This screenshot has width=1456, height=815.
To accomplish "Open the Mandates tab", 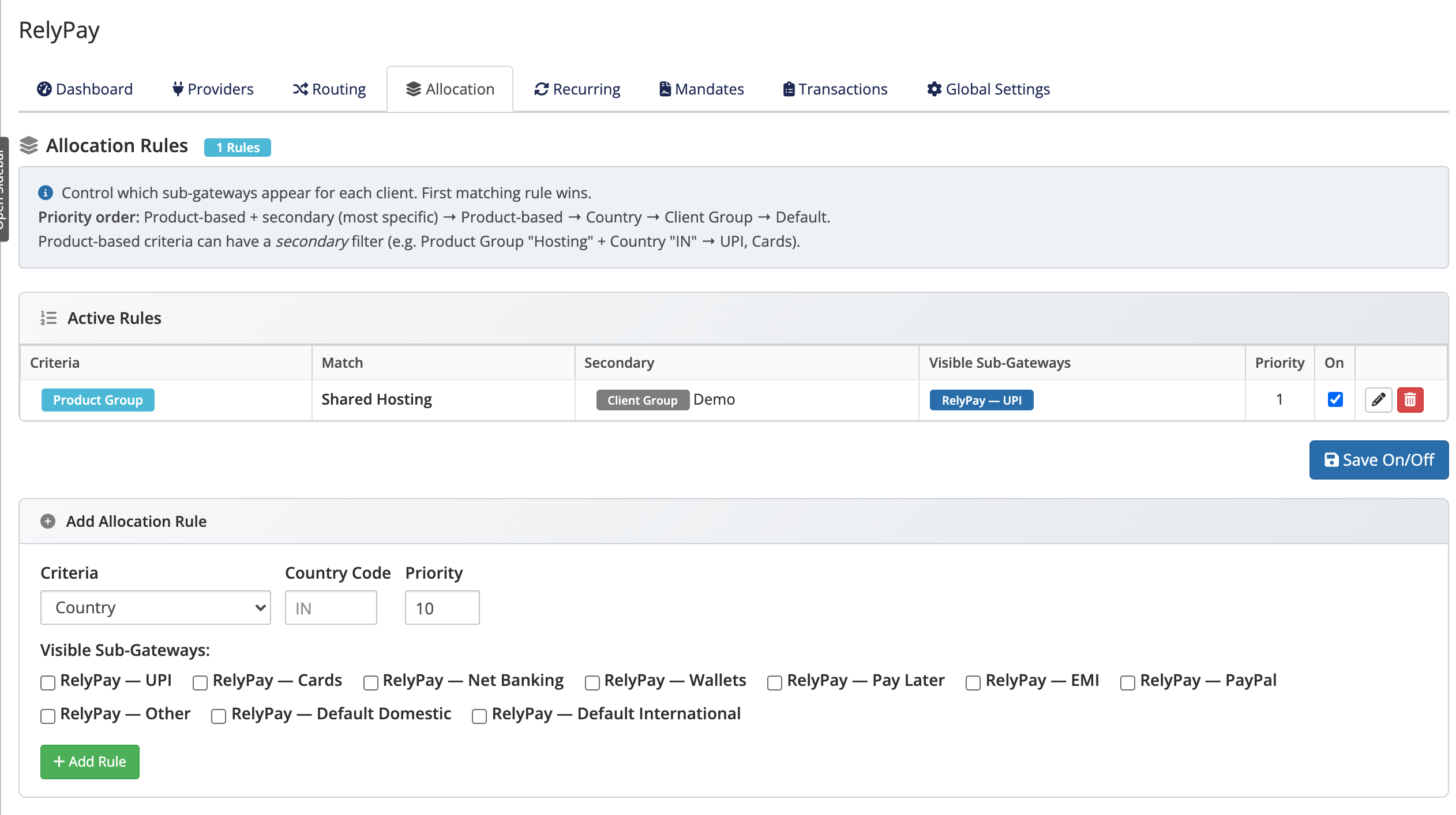I will pos(702,89).
